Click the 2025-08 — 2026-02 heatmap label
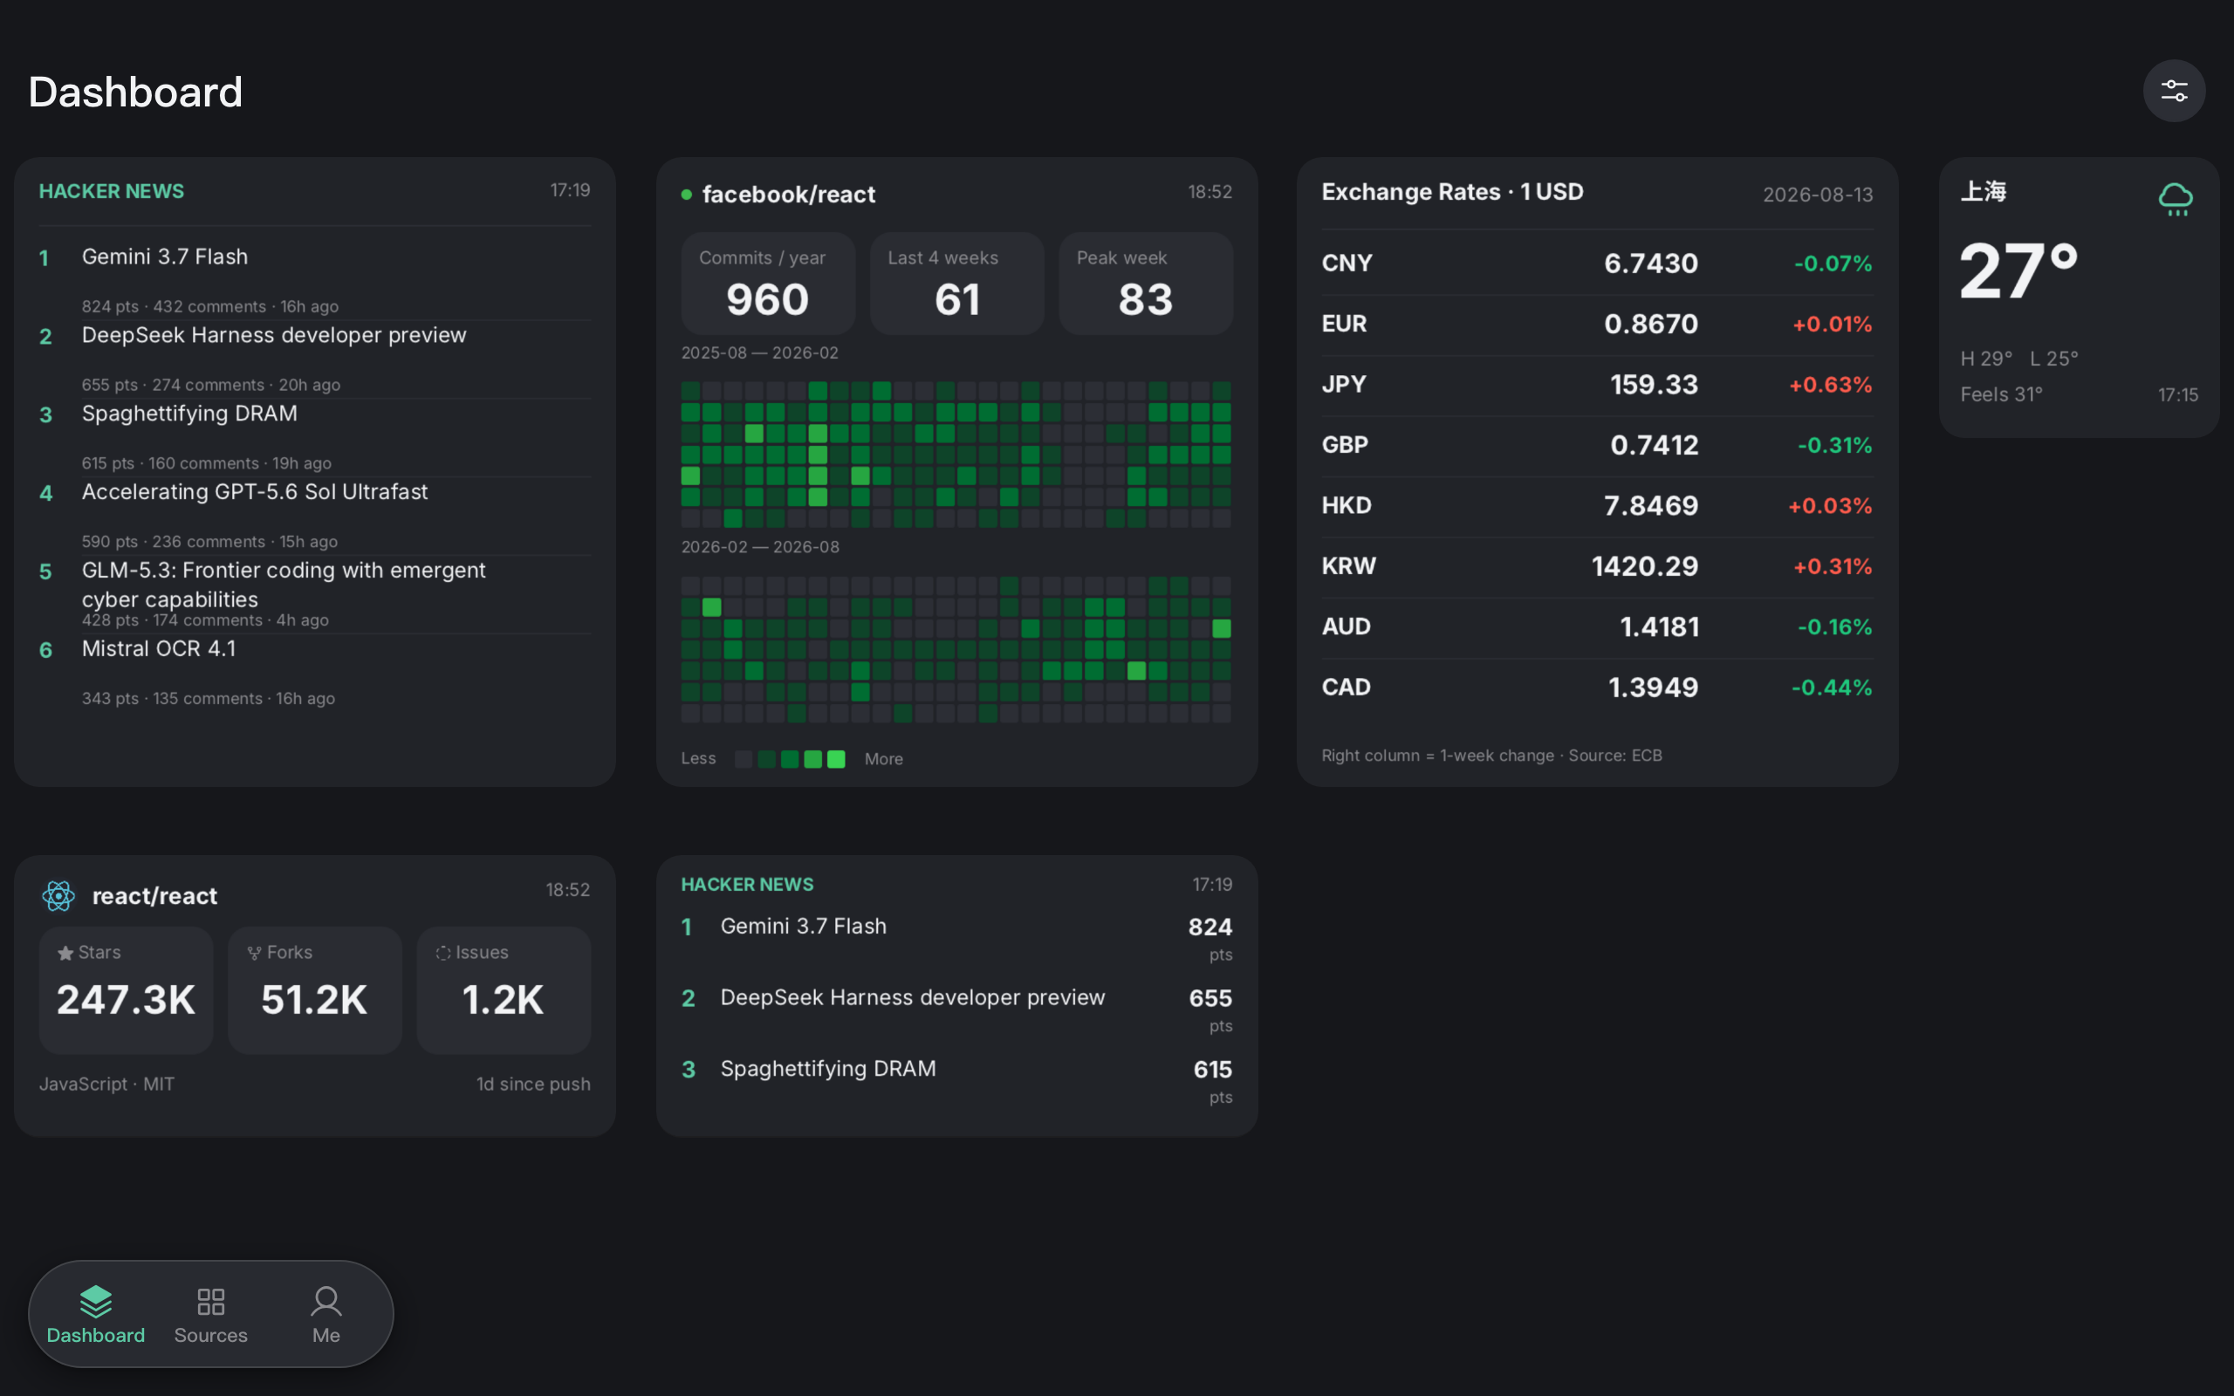The height and width of the screenshot is (1396, 2234). coord(760,352)
